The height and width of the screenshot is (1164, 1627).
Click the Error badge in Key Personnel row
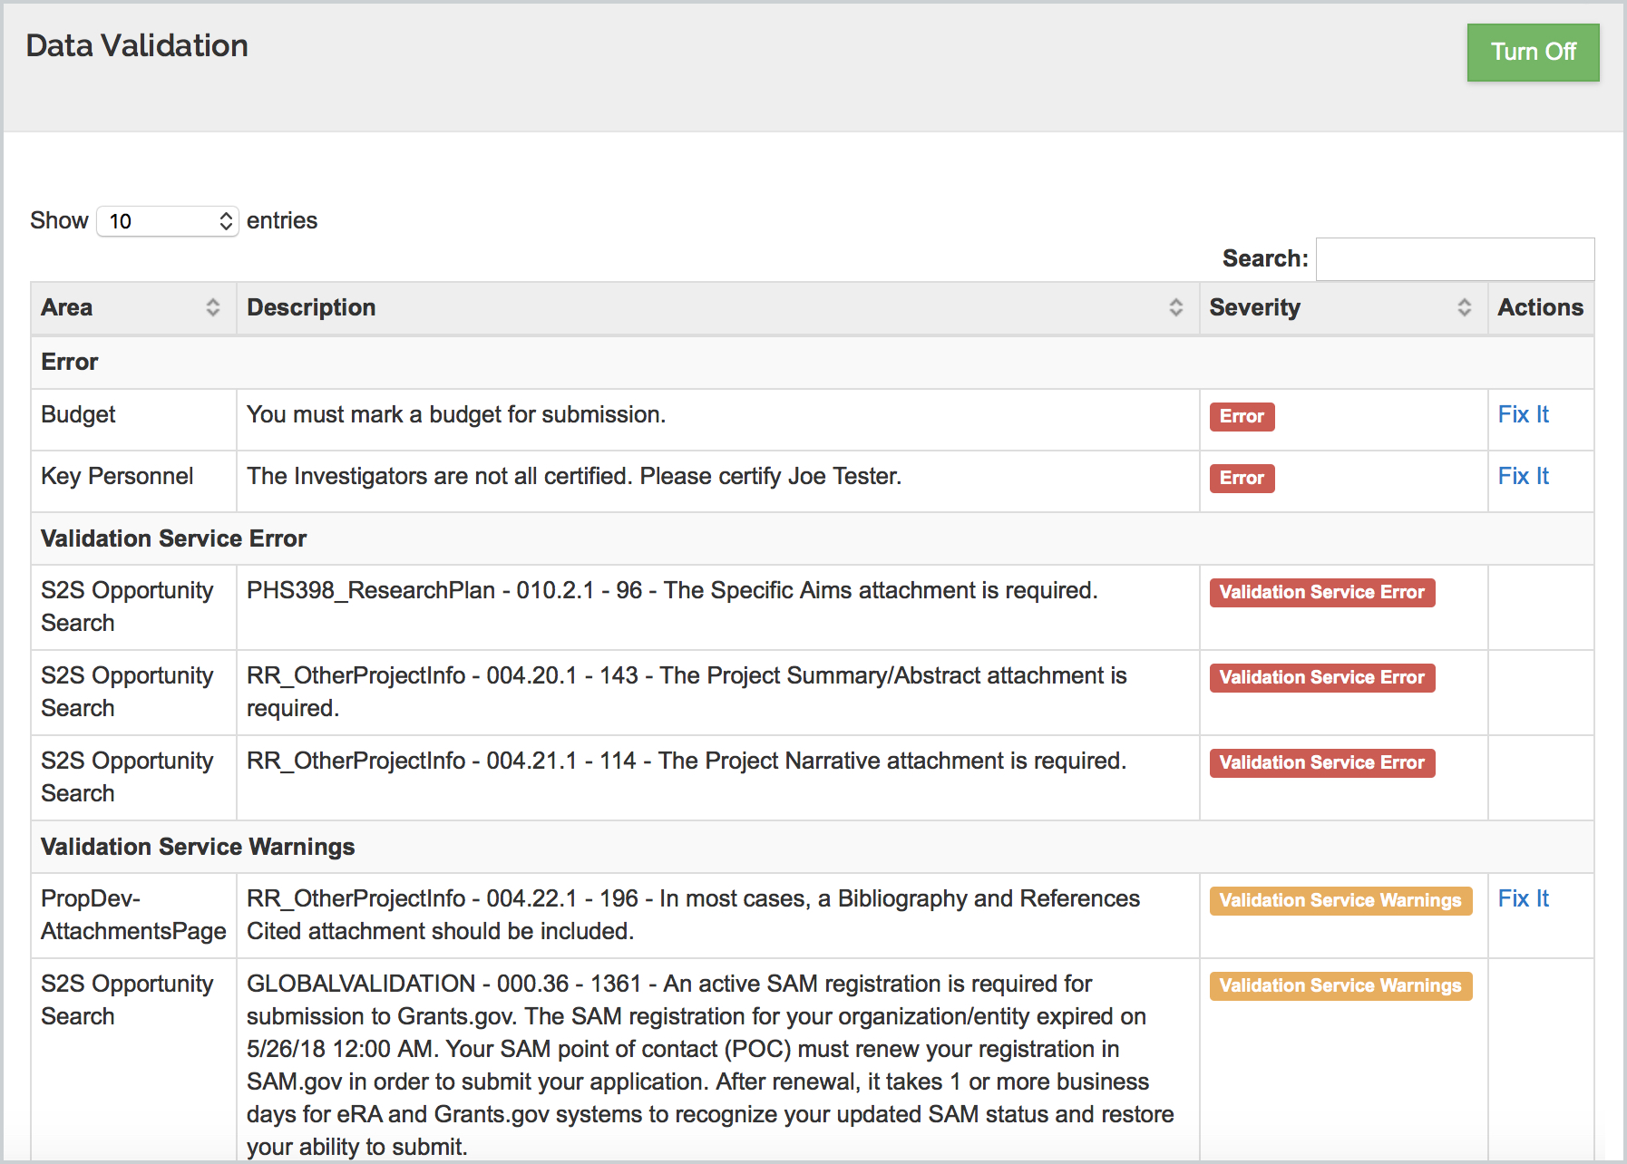tap(1242, 478)
